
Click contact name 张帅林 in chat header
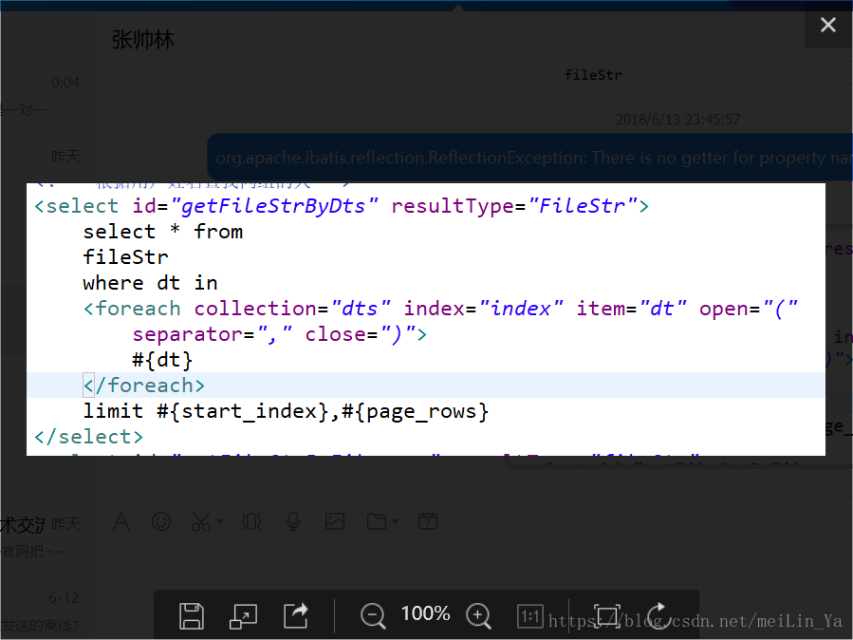pyautogui.click(x=143, y=40)
